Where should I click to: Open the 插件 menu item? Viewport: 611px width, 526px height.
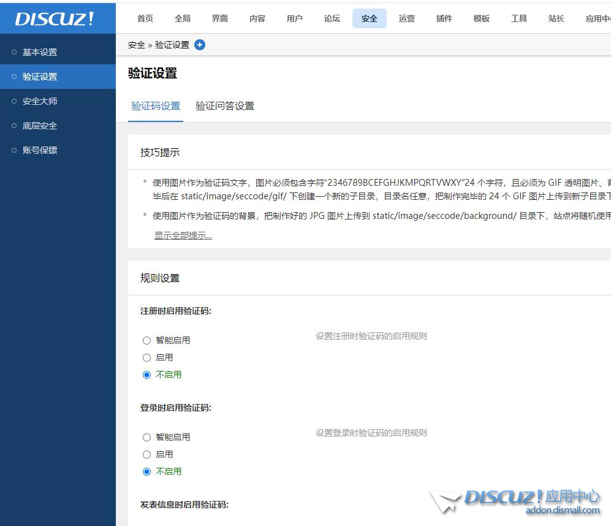pos(444,18)
